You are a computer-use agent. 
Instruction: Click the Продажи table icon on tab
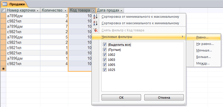click(5, 4)
